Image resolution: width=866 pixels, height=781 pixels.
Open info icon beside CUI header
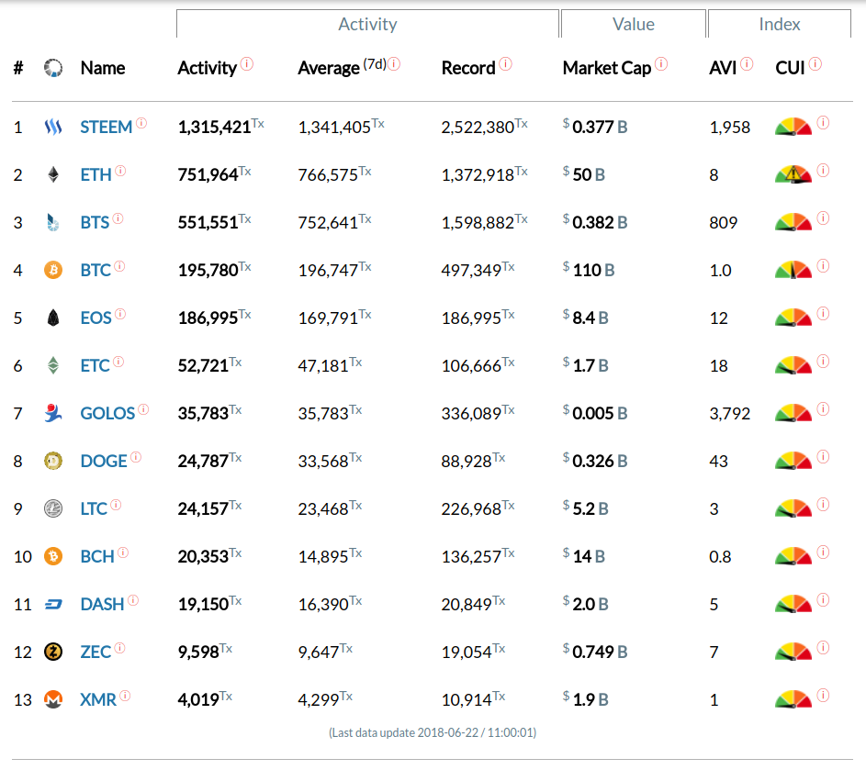pos(815,64)
